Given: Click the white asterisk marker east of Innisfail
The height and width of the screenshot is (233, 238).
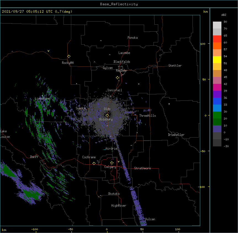Looking at the screenshot, I should click(x=139, y=84).
